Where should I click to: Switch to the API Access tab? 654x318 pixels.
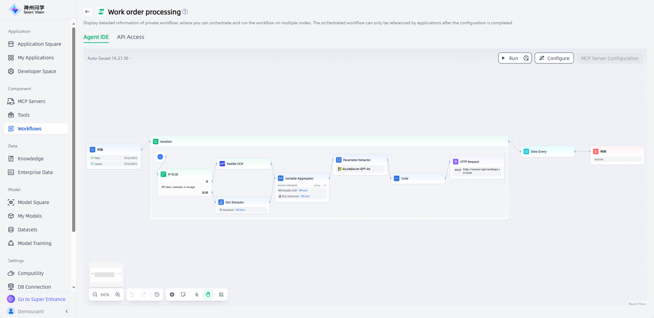coord(130,37)
